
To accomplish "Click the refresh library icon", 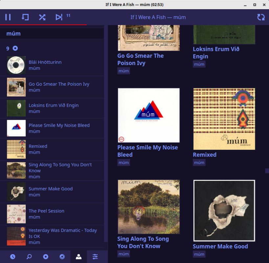I will (x=261, y=17).
